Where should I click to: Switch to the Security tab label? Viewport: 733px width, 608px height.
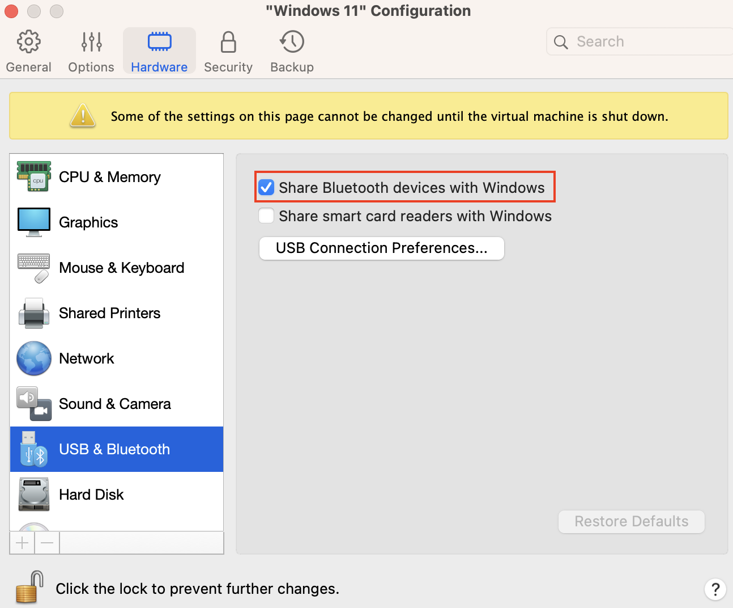(228, 67)
